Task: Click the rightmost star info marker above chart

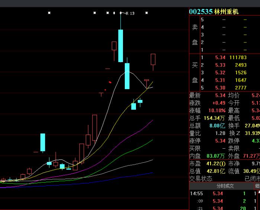Action: [146, 13]
